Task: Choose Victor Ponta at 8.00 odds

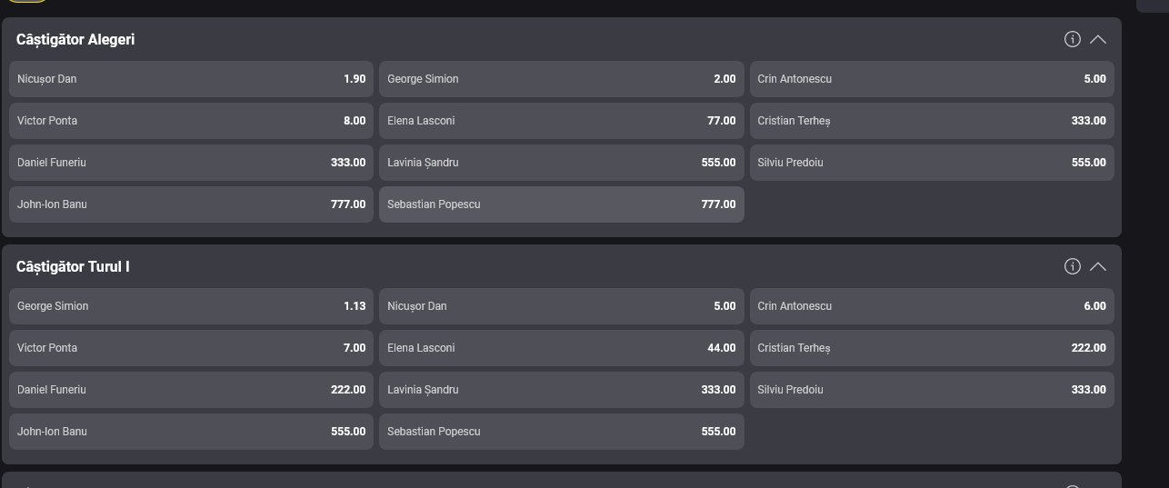Action: (x=191, y=121)
